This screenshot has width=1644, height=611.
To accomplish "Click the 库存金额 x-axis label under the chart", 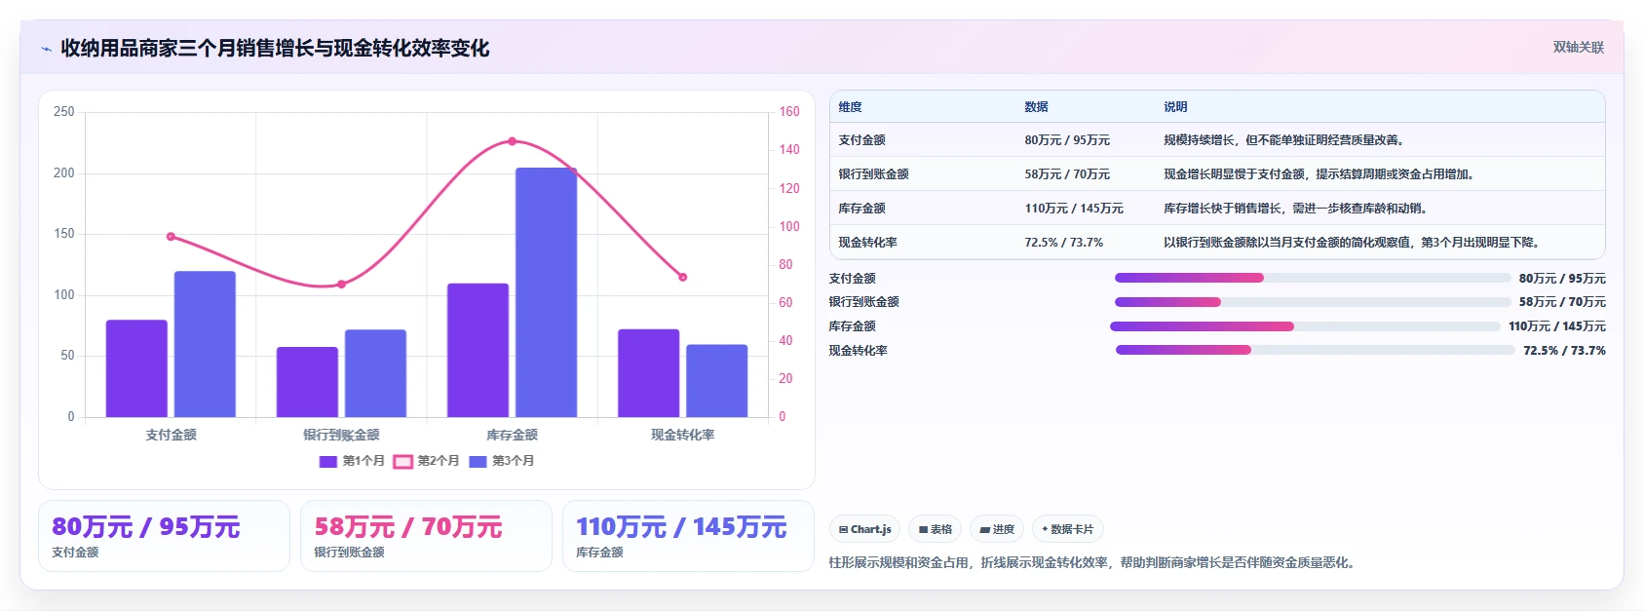I will pyautogui.click(x=512, y=435).
